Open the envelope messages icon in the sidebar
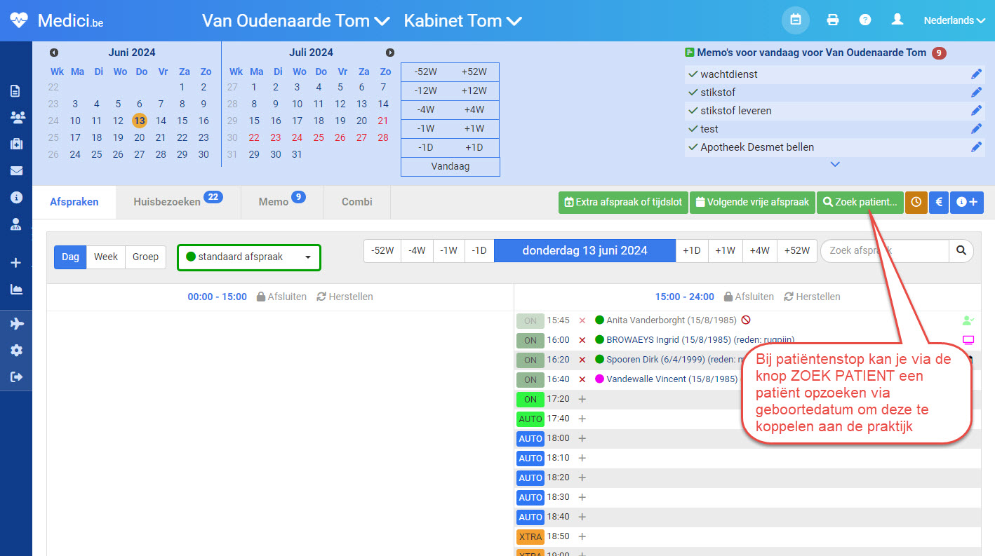The height and width of the screenshot is (556, 995). 16,170
